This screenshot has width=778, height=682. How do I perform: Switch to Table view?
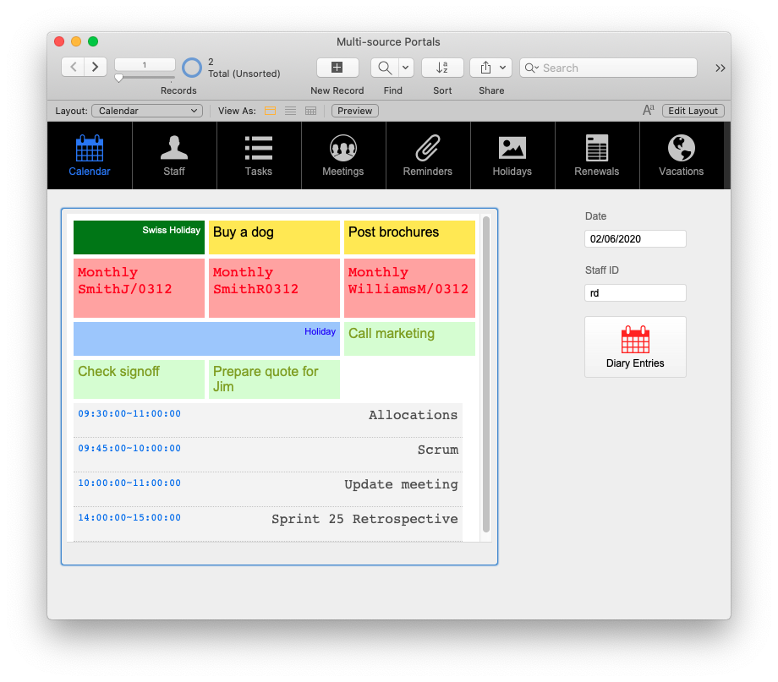[x=310, y=111]
